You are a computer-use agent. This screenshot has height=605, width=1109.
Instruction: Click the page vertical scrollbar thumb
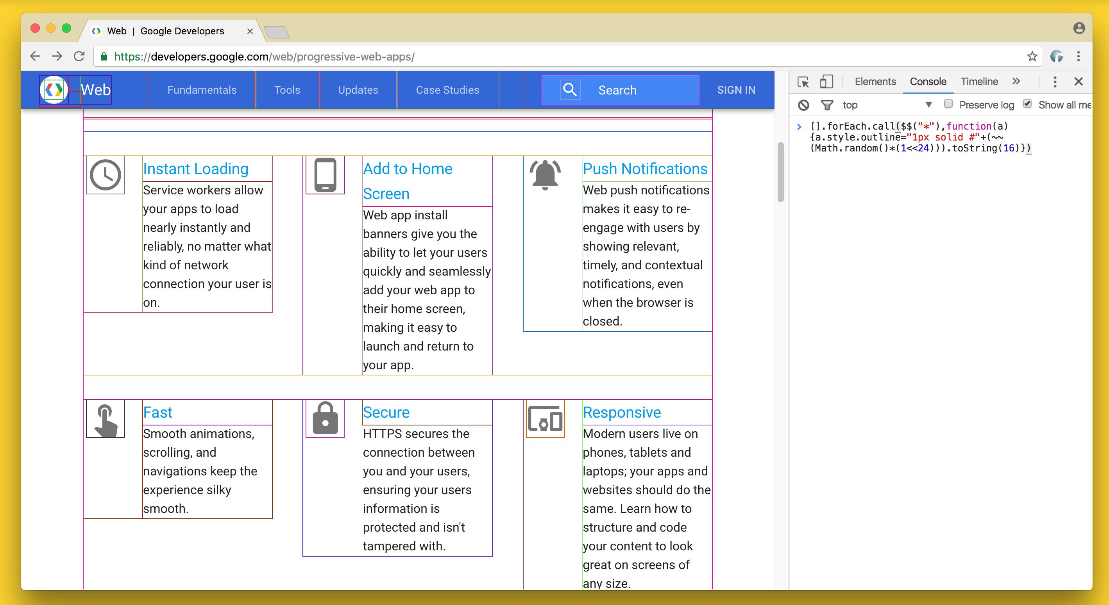click(x=780, y=172)
